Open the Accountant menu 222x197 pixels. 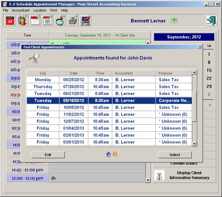click(21, 10)
